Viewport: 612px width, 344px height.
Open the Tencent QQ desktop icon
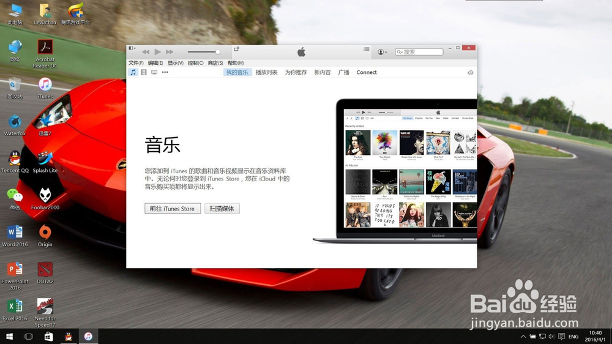click(x=15, y=162)
